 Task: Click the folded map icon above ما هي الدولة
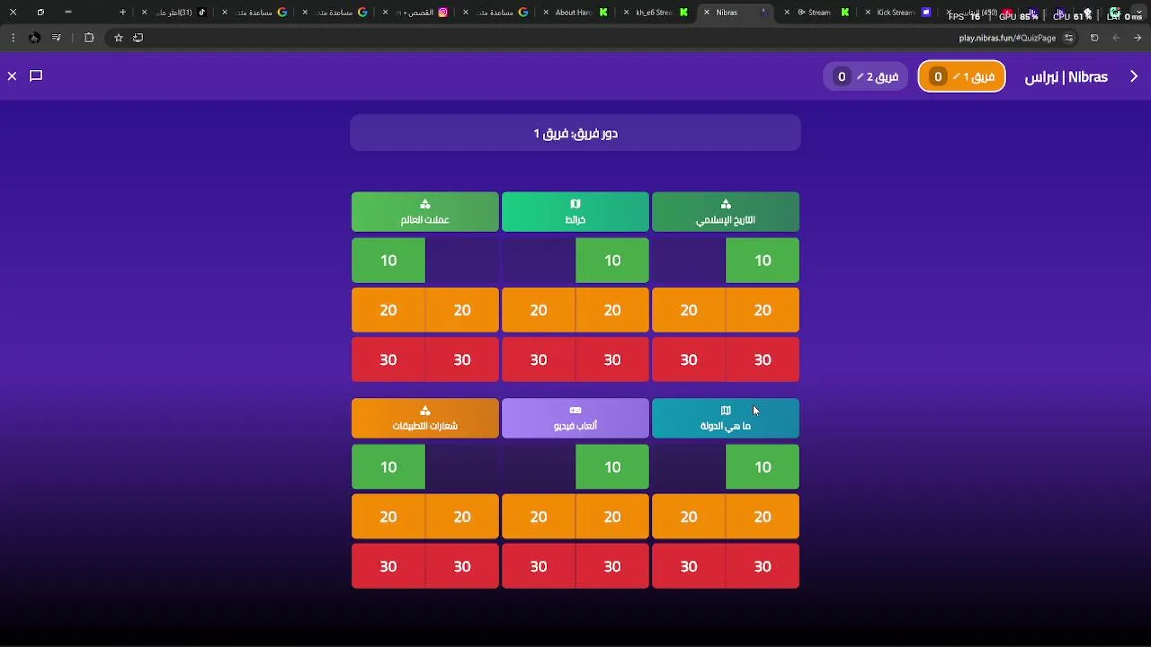click(x=726, y=411)
